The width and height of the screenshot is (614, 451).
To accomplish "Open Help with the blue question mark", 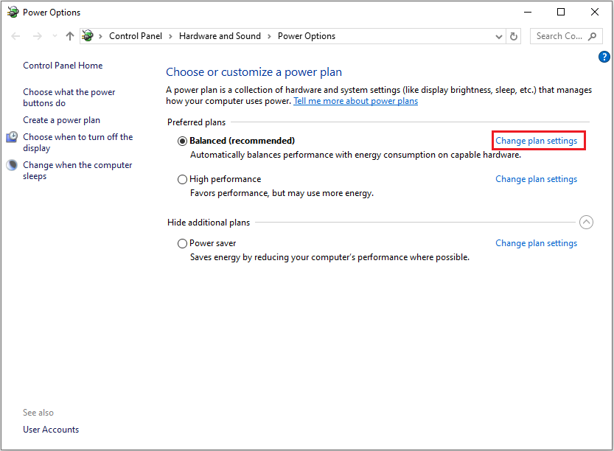I will click(604, 57).
